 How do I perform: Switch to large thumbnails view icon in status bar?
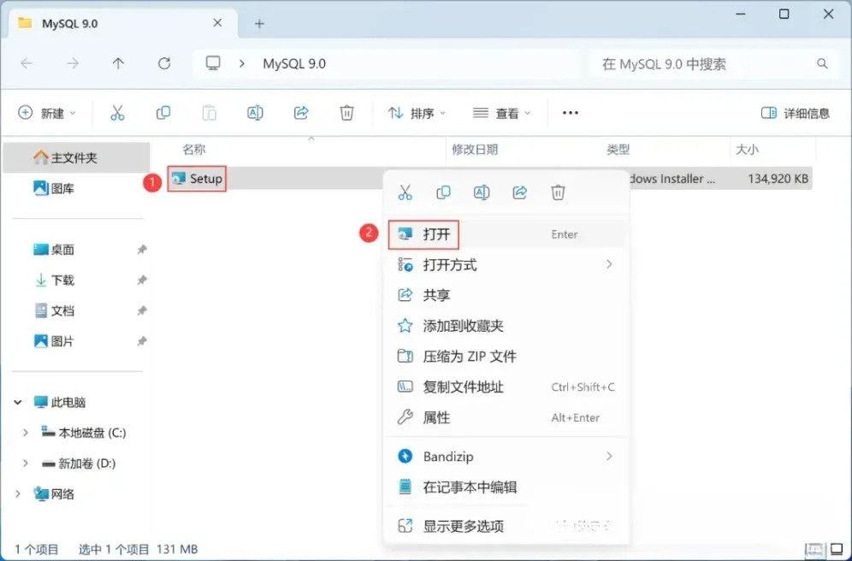pos(837,550)
